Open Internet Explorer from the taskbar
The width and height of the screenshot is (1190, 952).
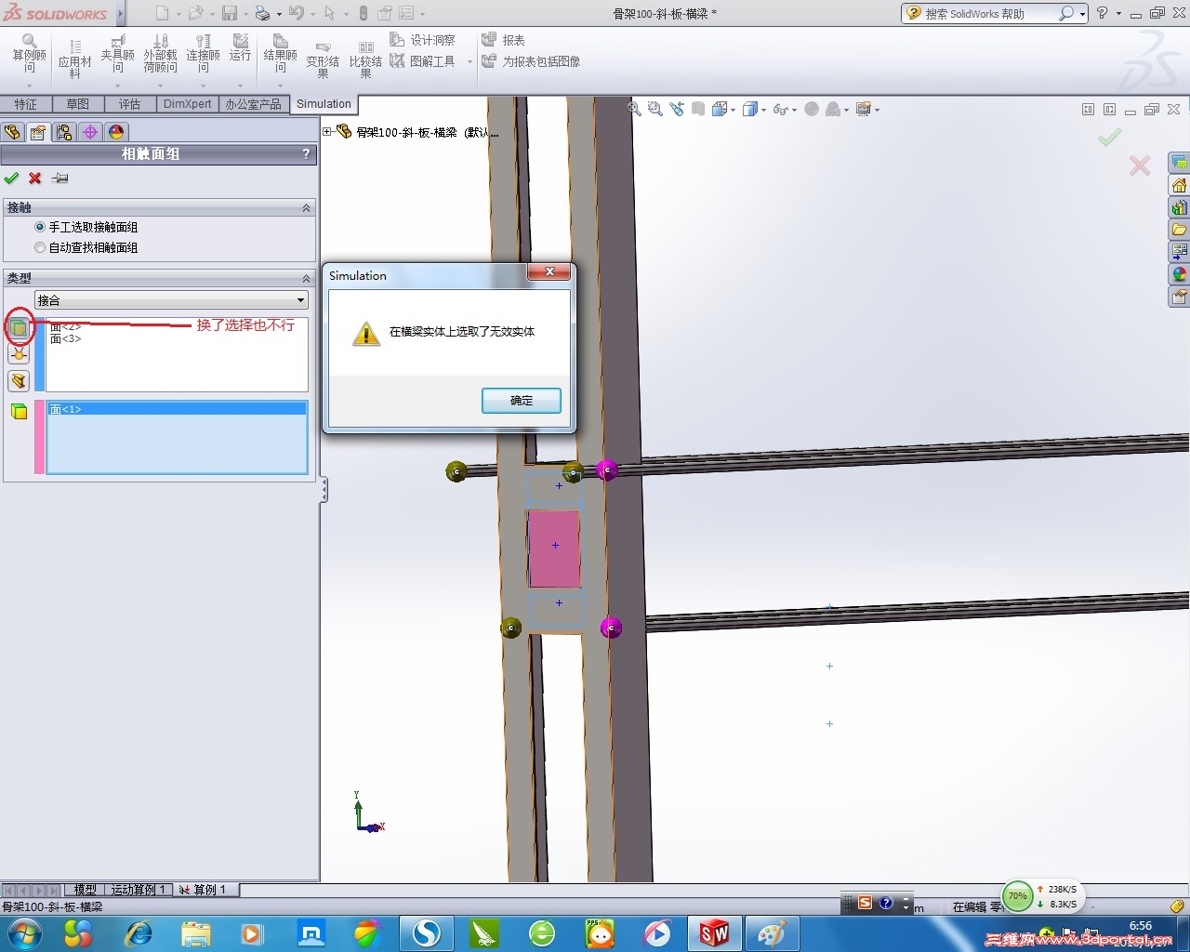point(139,932)
